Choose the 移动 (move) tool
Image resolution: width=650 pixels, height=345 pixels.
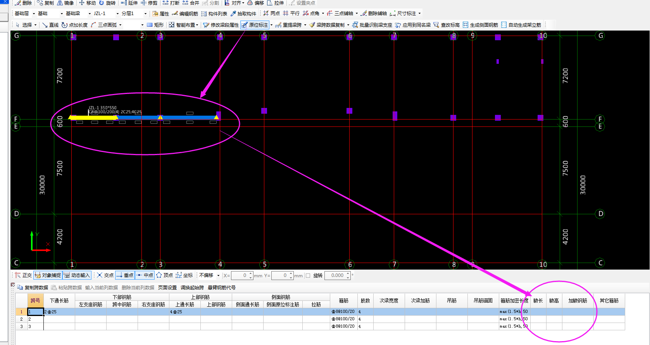(x=87, y=3)
